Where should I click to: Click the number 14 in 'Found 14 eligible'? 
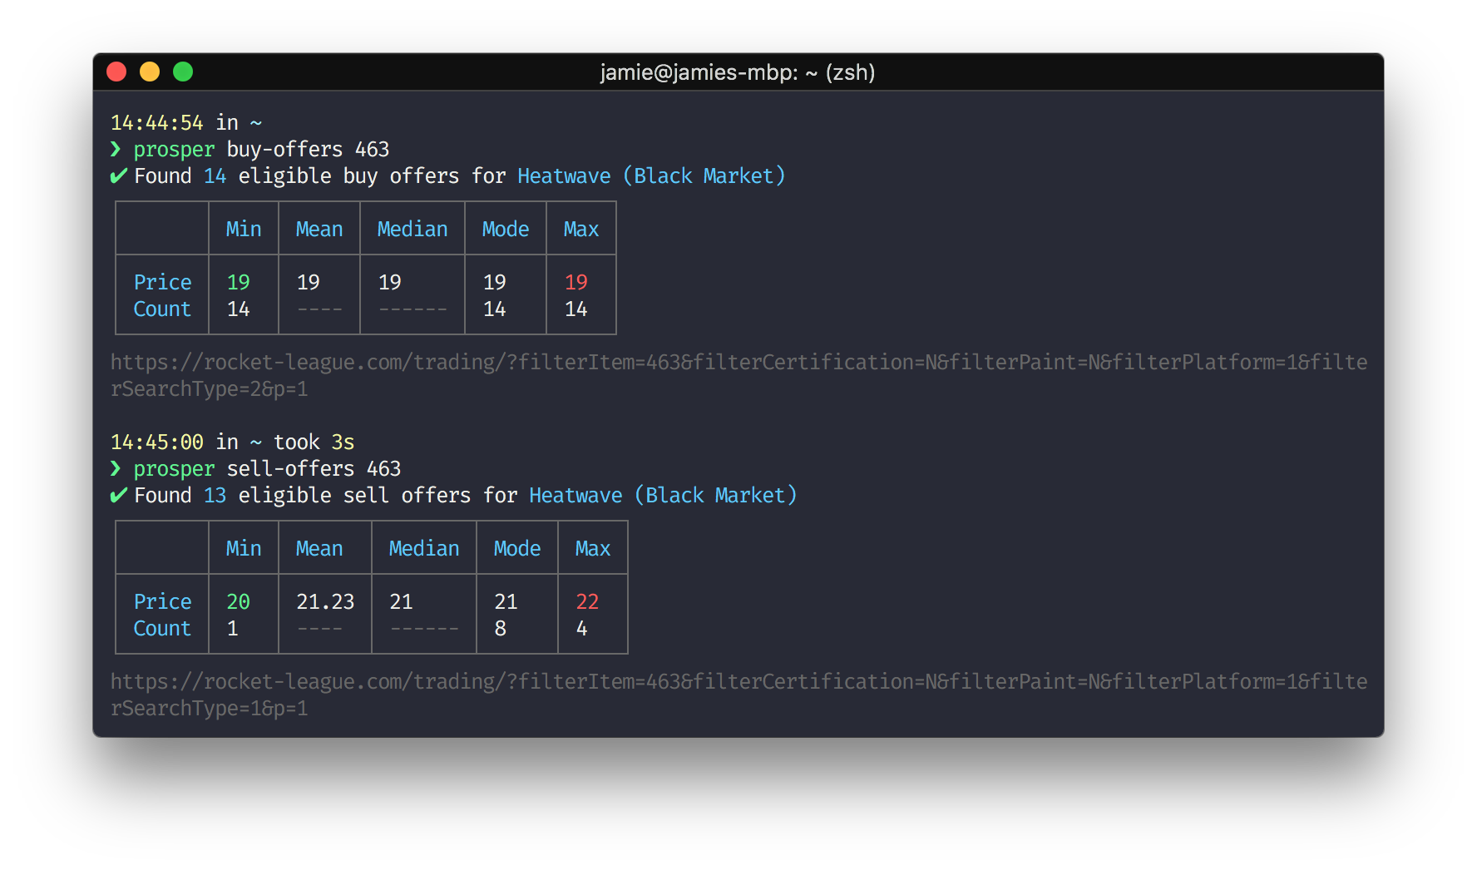pos(215,175)
